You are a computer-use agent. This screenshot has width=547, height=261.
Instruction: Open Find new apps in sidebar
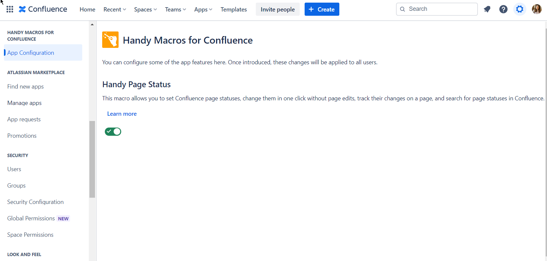26,87
